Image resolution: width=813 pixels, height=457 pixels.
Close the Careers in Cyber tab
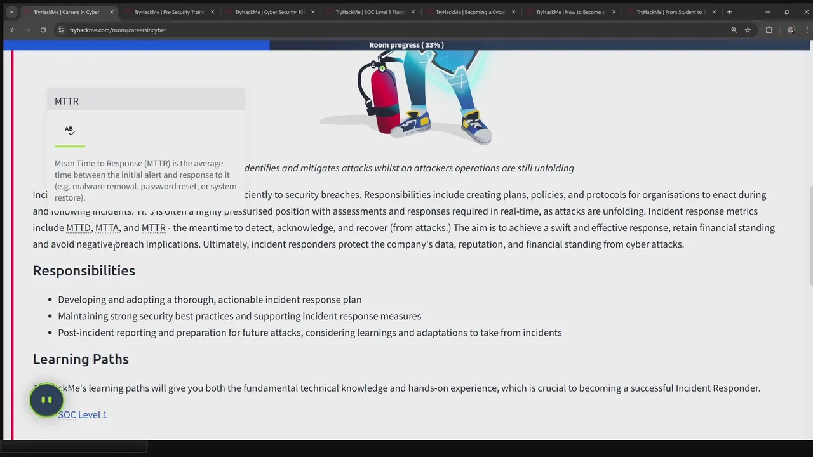coord(112,12)
